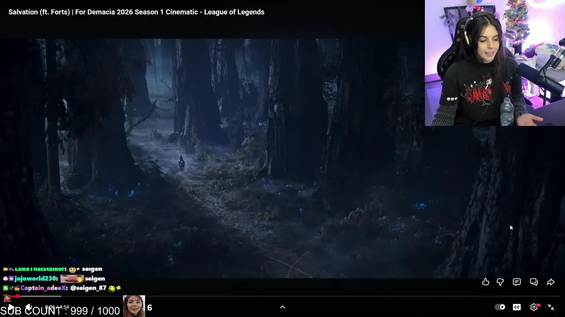Seek using the red progress bar scrubber

pyautogui.click(x=17, y=296)
